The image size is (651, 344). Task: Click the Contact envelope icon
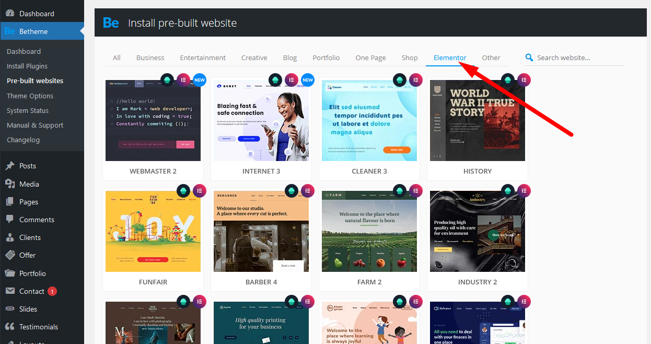click(x=10, y=291)
